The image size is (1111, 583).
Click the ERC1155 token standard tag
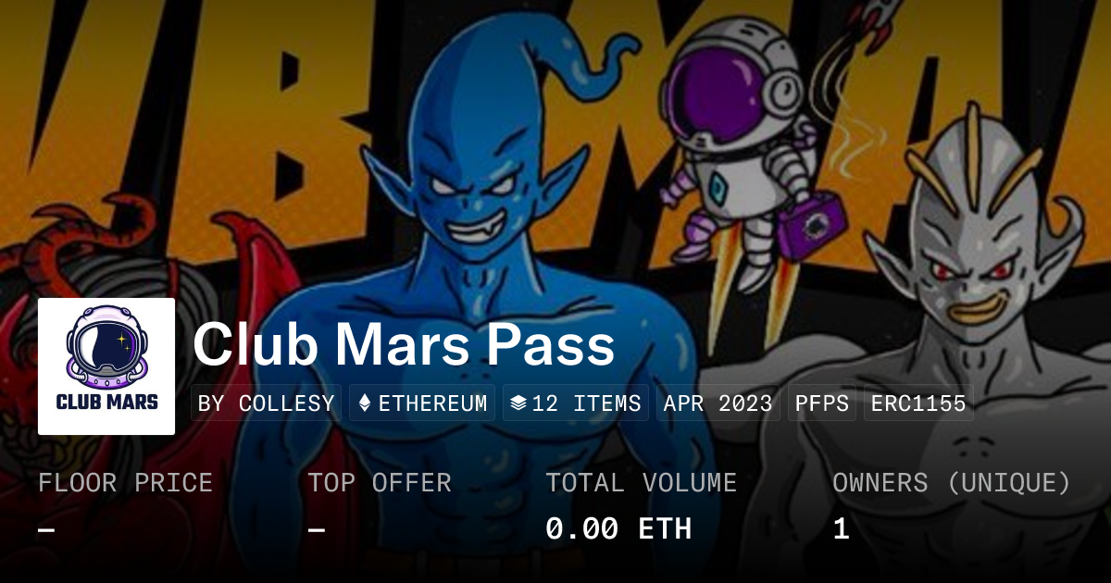click(x=918, y=403)
